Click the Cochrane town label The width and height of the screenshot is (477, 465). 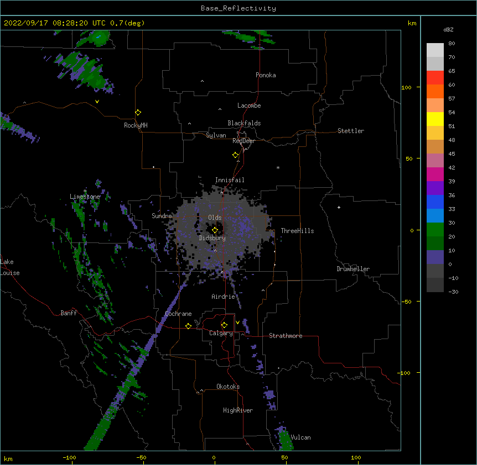coord(178,314)
